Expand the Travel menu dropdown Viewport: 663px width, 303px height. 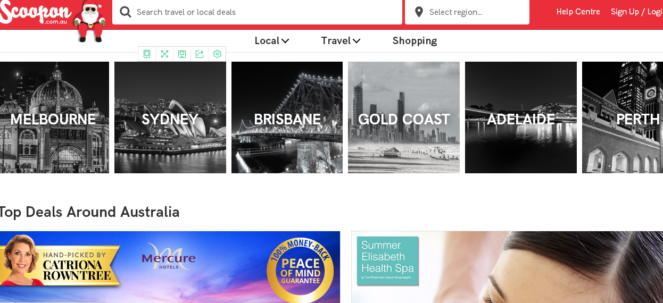(x=341, y=41)
